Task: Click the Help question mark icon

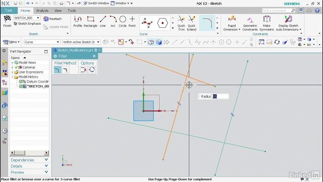Action: [317, 11]
